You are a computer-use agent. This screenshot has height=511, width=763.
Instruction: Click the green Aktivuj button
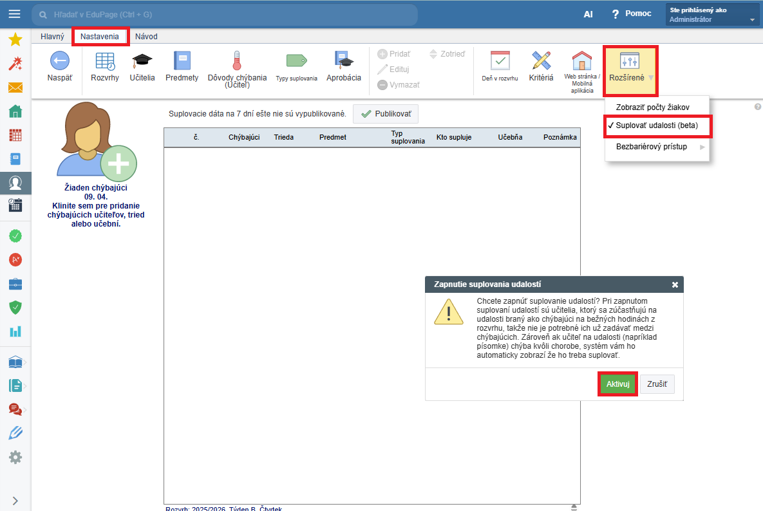coord(617,384)
